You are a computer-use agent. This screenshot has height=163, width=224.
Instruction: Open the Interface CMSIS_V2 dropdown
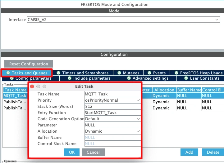click(x=123, y=20)
